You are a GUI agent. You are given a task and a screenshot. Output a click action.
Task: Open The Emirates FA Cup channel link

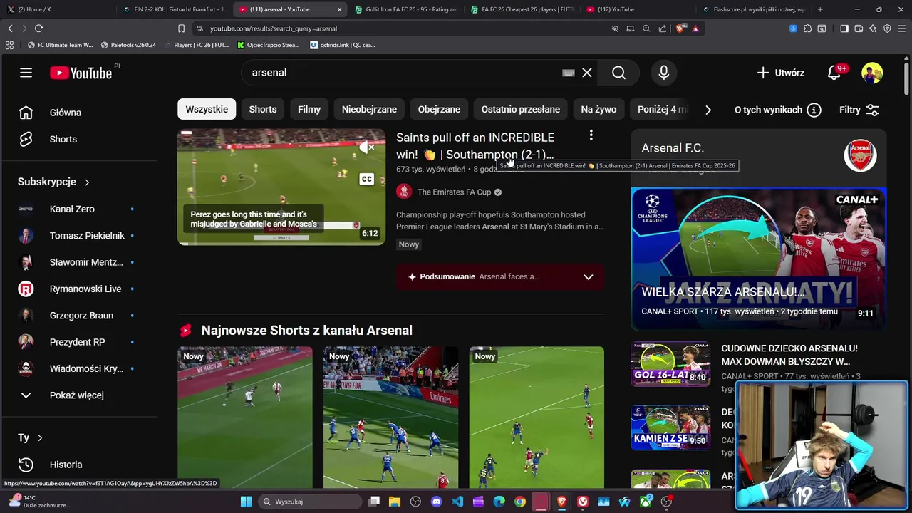(x=454, y=192)
